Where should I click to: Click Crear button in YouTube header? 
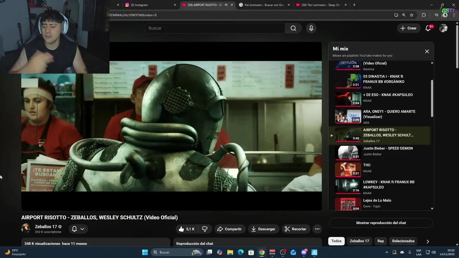pyautogui.click(x=408, y=28)
